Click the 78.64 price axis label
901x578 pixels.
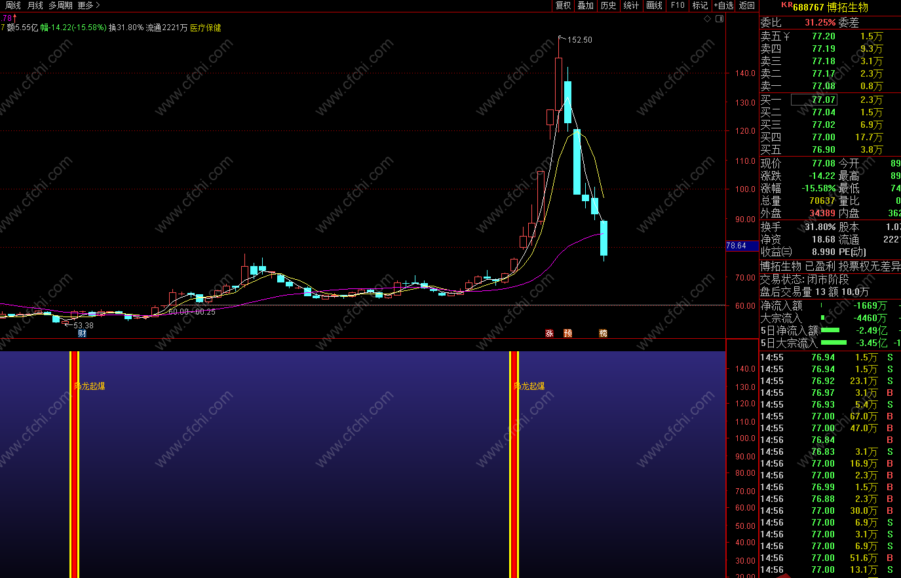tap(742, 246)
